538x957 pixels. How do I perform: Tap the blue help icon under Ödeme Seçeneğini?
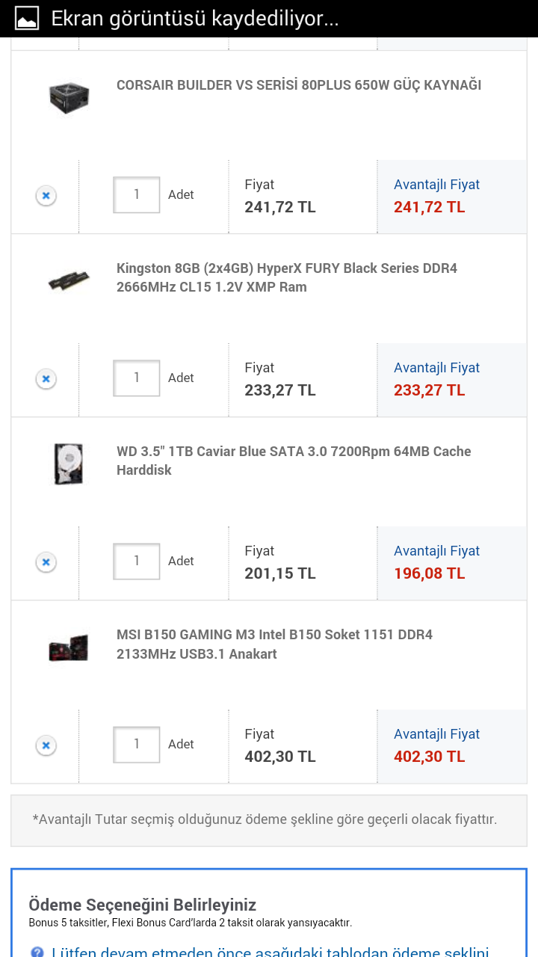click(37, 953)
